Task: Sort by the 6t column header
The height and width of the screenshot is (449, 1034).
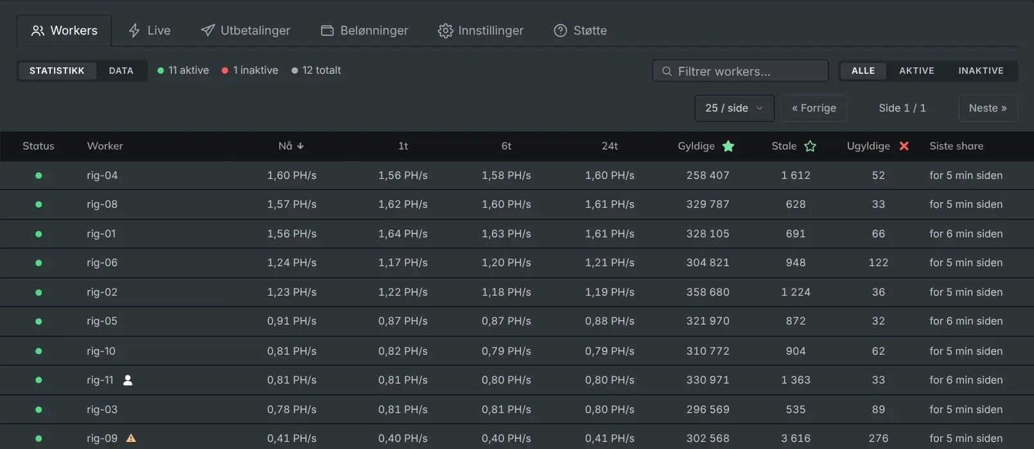Action: point(506,146)
